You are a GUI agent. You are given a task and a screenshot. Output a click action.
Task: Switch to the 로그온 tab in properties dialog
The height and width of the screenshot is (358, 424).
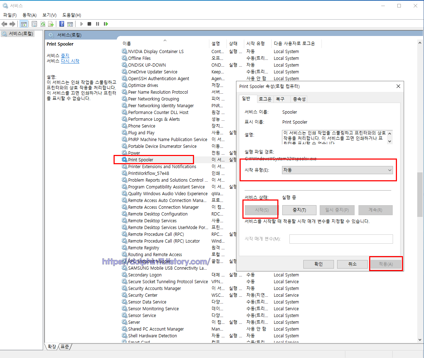pyautogui.click(x=265, y=99)
